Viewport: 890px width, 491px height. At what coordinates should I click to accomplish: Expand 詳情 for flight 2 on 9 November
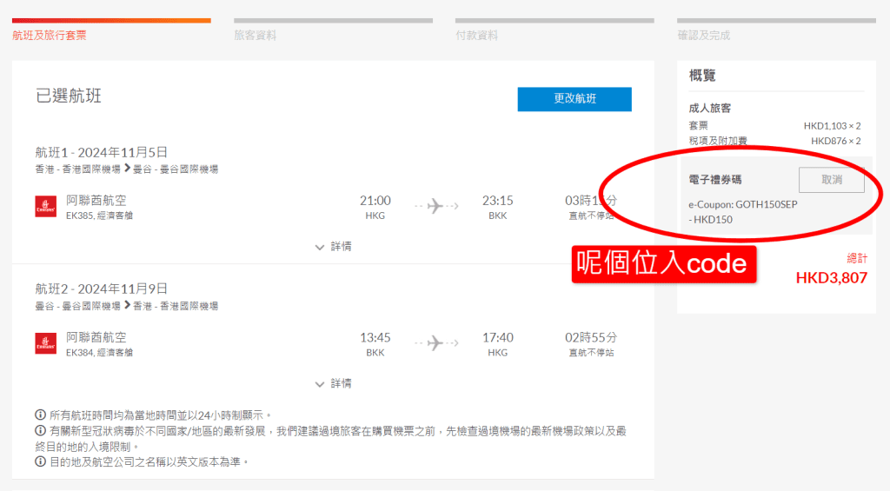(333, 383)
